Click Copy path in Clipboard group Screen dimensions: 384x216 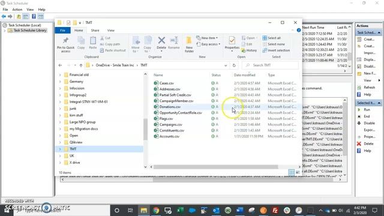(x=110, y=44)
